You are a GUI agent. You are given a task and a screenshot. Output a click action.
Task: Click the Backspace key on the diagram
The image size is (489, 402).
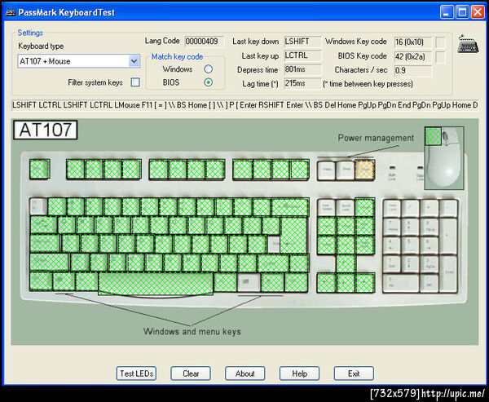pos(290,206)
